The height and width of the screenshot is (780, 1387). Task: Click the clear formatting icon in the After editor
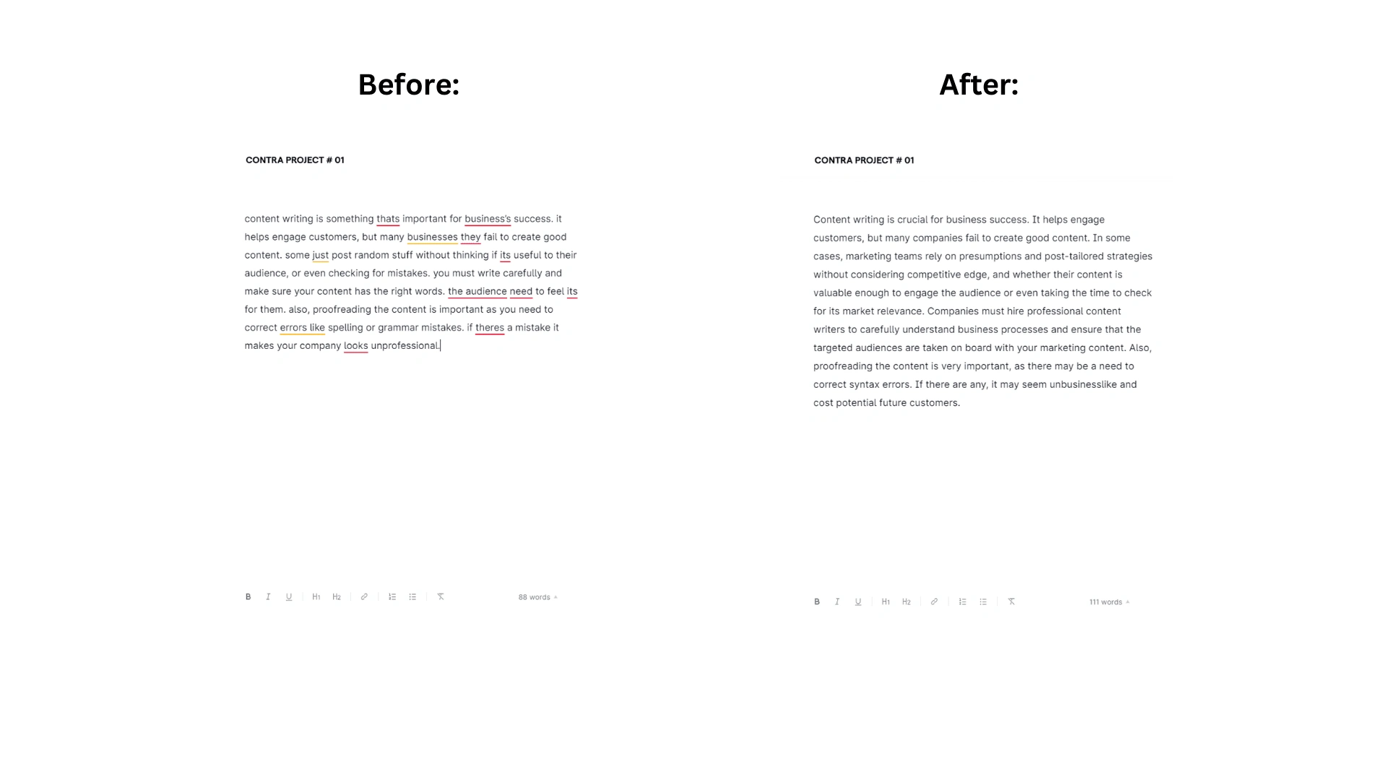[1011, 601]
